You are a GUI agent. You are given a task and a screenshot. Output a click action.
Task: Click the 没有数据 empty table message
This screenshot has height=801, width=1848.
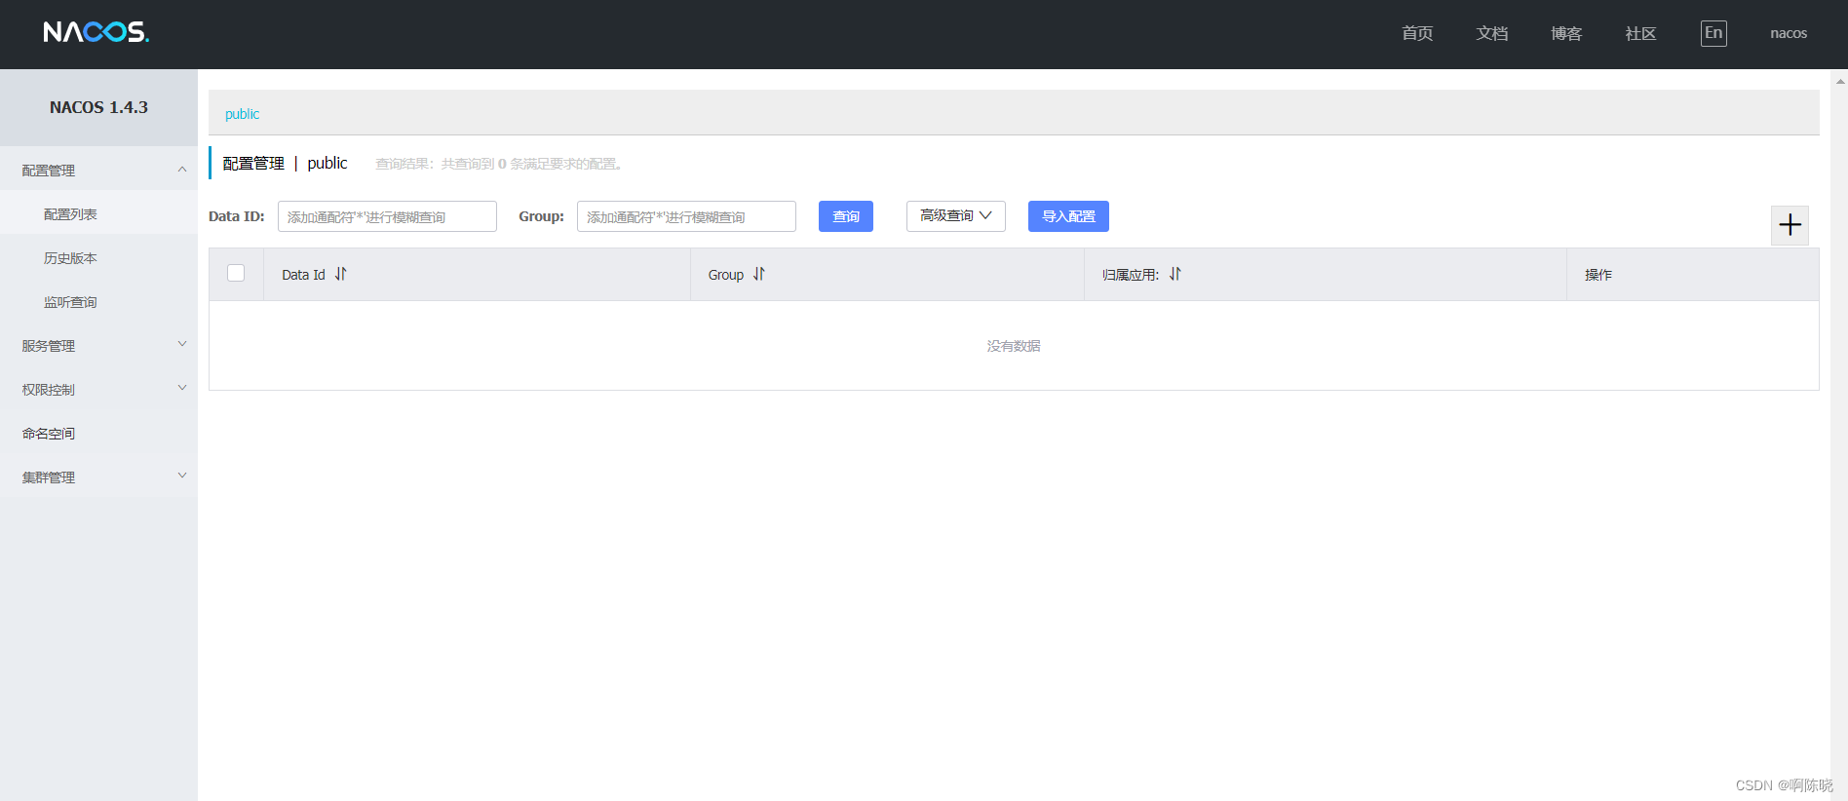pos(1014,346)
